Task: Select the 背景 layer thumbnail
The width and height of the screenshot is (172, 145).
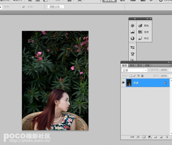Action: tap(129, 83)
